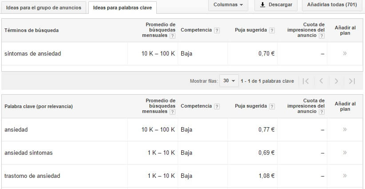Open the Columnas dropdown

click(x=228, y=5)
